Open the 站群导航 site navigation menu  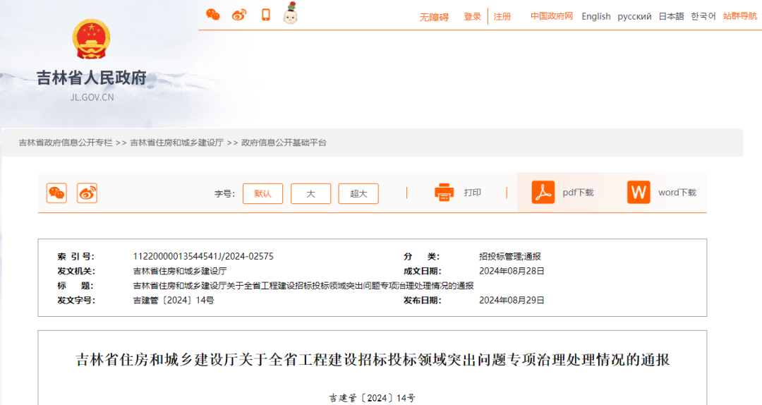tap(739, 16)
